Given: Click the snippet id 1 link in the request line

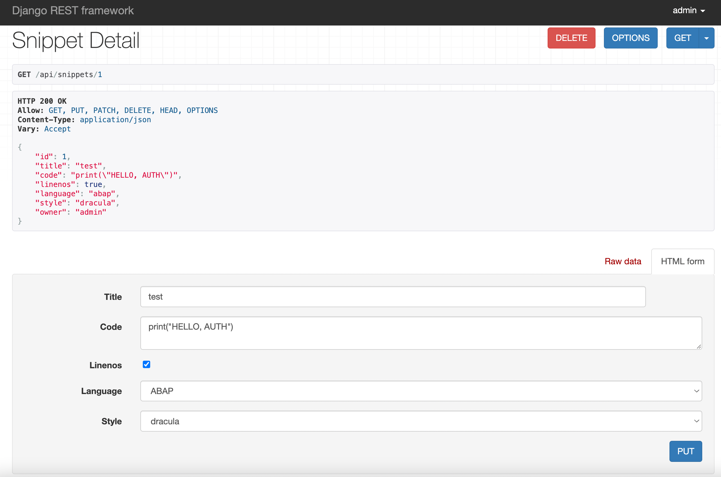Looking at the screenshot, I should pos(100,75).
